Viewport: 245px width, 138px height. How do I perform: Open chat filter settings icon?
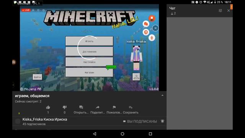(220, 11)
